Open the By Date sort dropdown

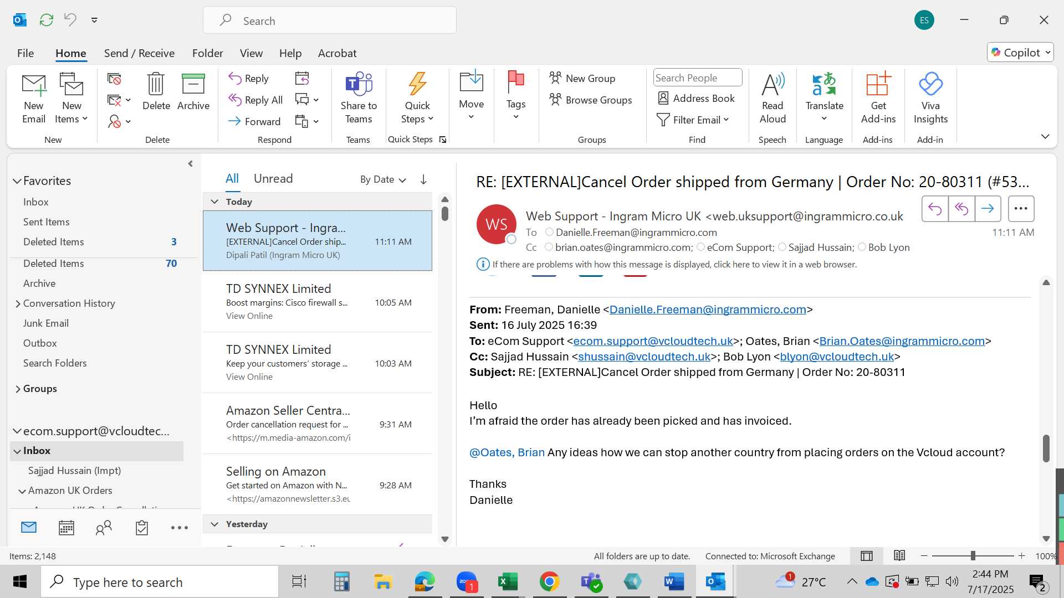(383, 179)
